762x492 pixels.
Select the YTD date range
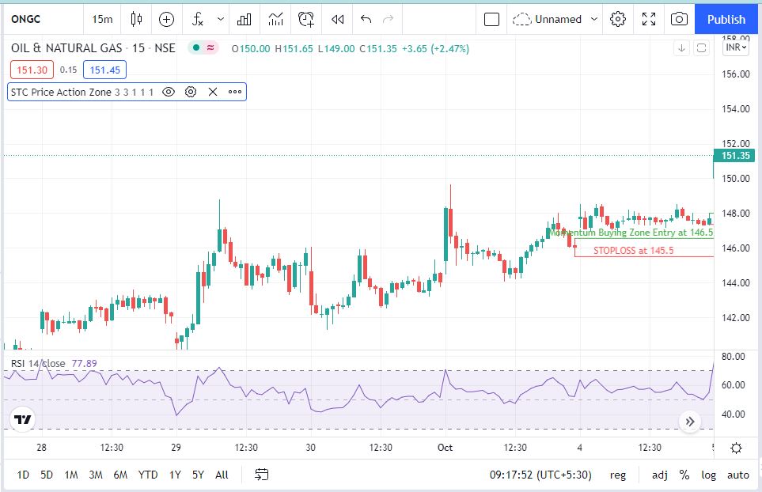(147, 475)
